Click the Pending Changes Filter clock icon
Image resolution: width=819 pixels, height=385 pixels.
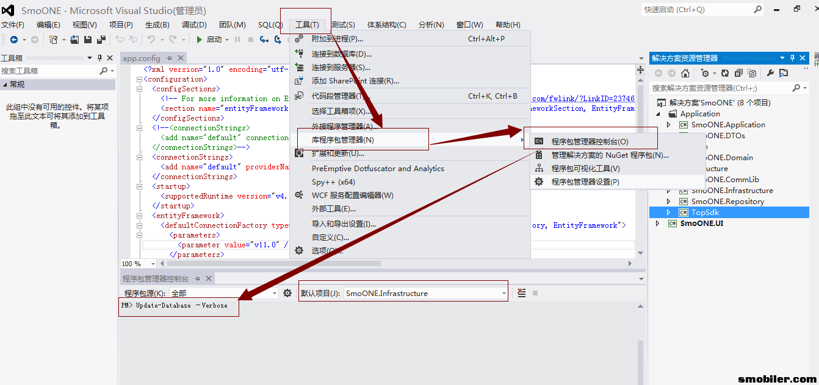tap(704, 73)
